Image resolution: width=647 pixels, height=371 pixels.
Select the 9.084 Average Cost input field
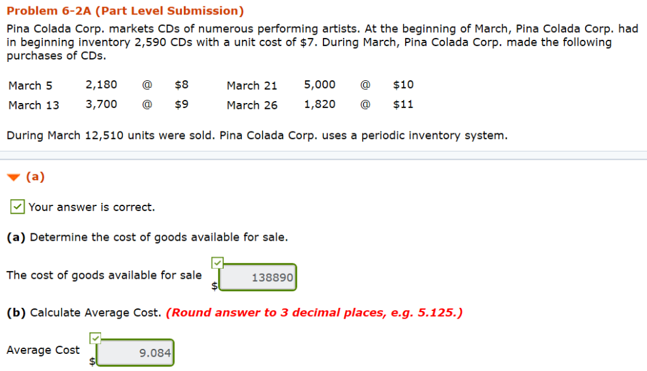pyautogui.click(x=134, y=352)
